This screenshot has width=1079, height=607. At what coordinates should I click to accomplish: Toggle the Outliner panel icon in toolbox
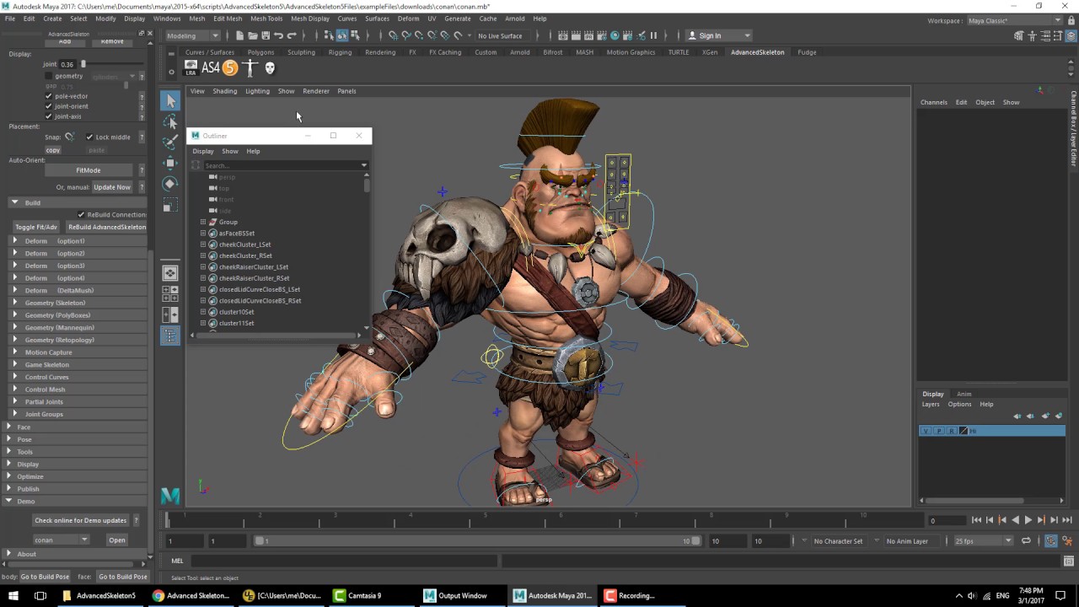(x=170, y=336)
